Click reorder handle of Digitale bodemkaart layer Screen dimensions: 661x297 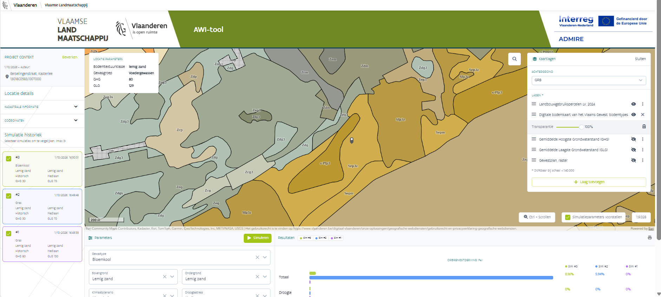pos(534,115)
